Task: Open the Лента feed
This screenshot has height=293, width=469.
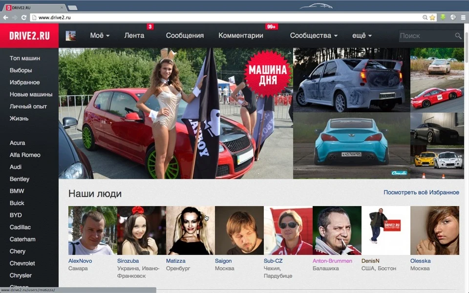Action: click(x=134, y=36)
